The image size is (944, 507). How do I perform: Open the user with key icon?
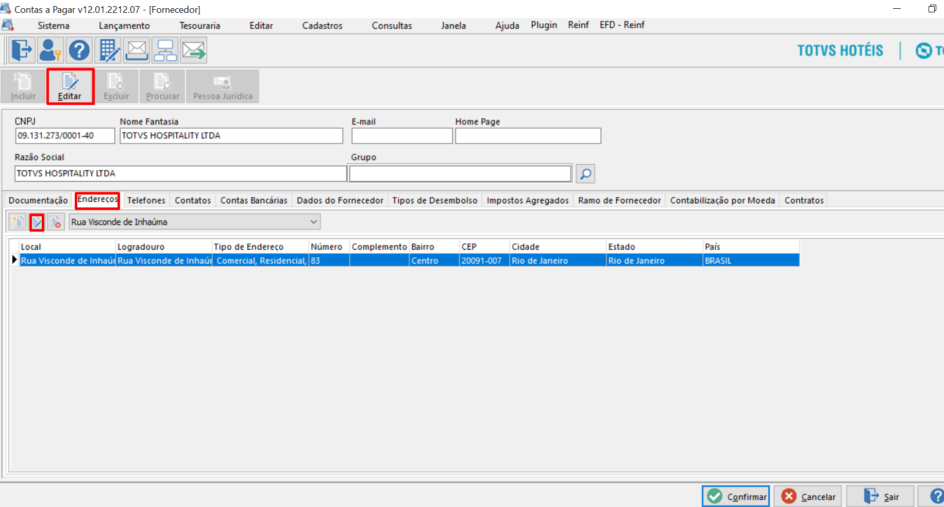point(50,50)
